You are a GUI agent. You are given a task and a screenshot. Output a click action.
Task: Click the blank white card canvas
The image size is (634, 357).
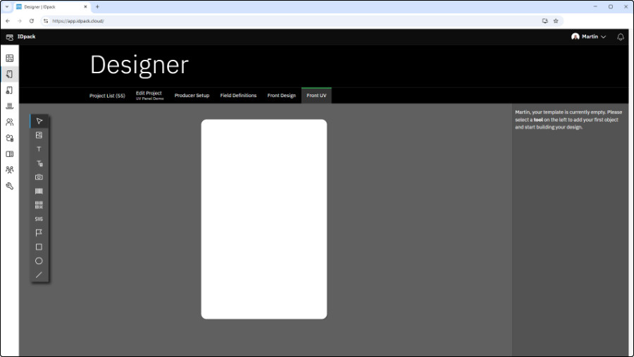[264, 219]
